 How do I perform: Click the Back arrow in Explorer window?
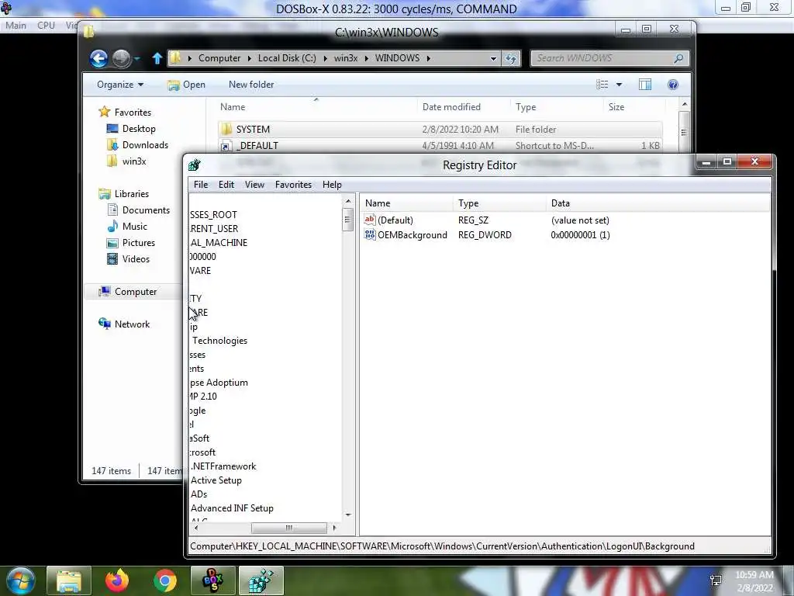(98, 58)
